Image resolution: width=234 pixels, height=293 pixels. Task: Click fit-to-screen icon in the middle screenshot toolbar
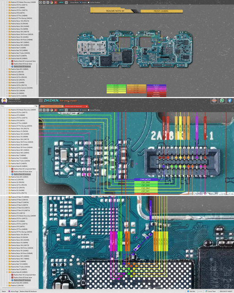click(41, 110)
